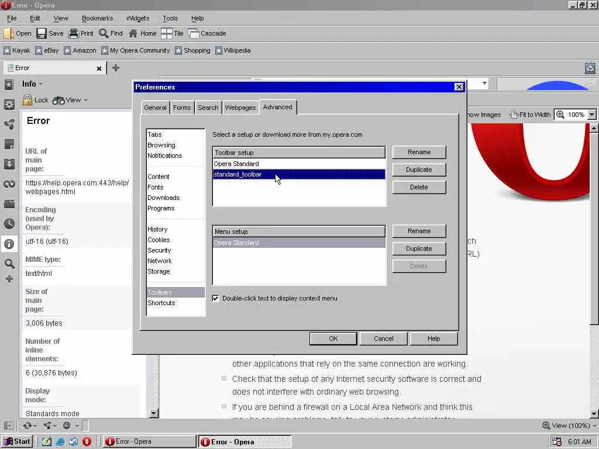
Task: Click the web page scrollbar up arrow
Action: tap(594, 128)
